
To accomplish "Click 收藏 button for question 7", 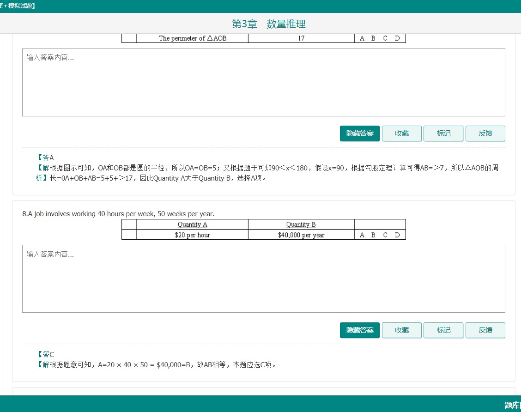I will click(x=402, y=133).
